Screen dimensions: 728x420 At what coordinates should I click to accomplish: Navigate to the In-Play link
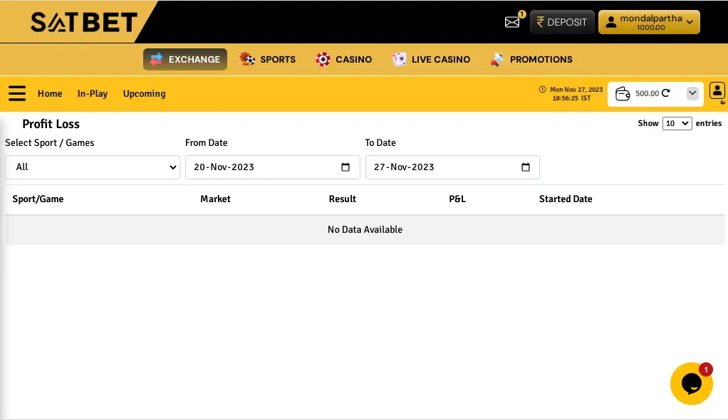tap(93, 93)
